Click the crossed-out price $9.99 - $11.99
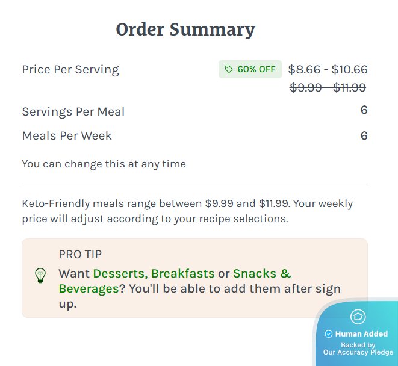The width and height of the screenshot is (398, 366). pos(328,88)
